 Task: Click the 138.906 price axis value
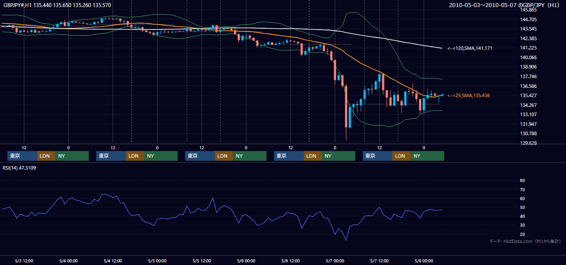pyautogui.click(x=528, y=67)
